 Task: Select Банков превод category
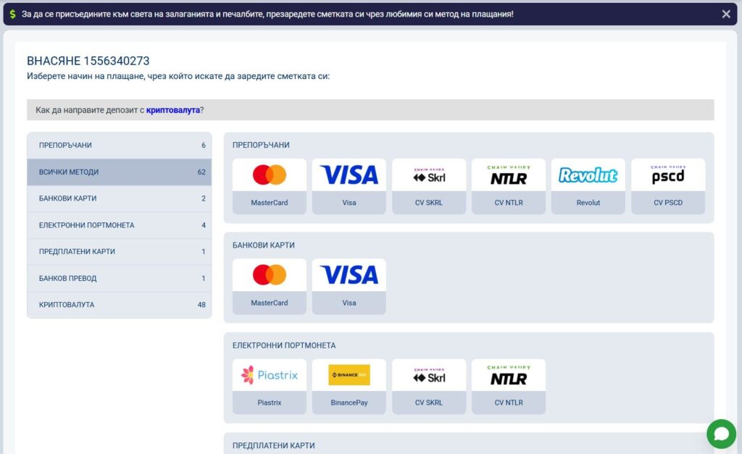click(120, 279)
